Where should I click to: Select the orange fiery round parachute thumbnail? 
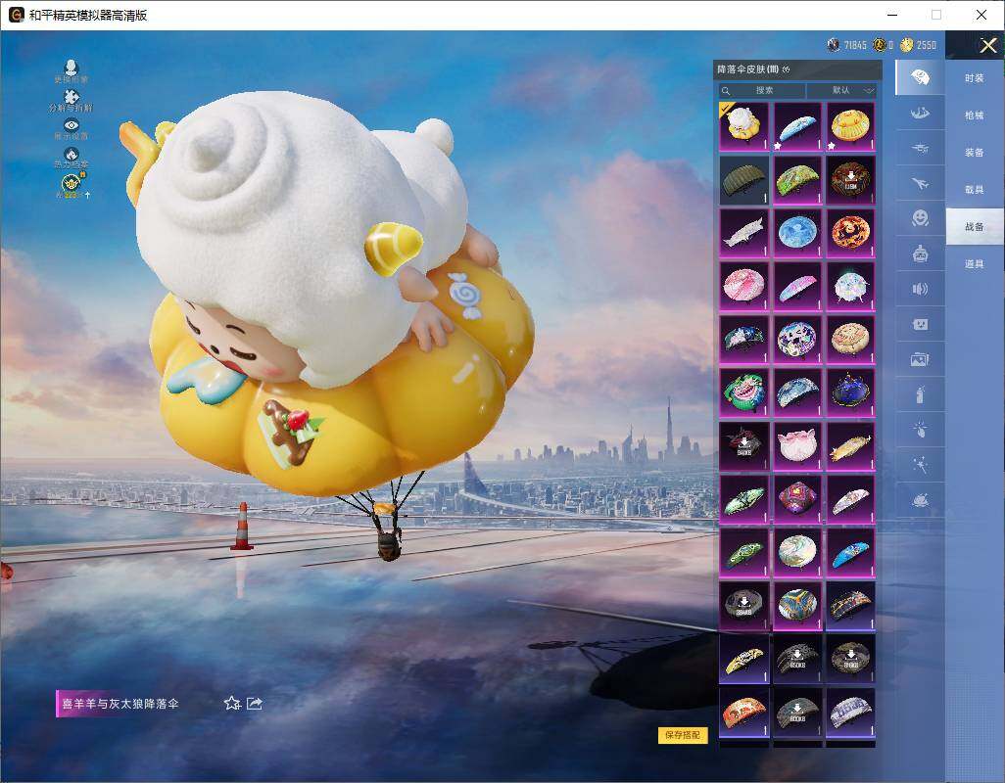click(x=850, y=233)
